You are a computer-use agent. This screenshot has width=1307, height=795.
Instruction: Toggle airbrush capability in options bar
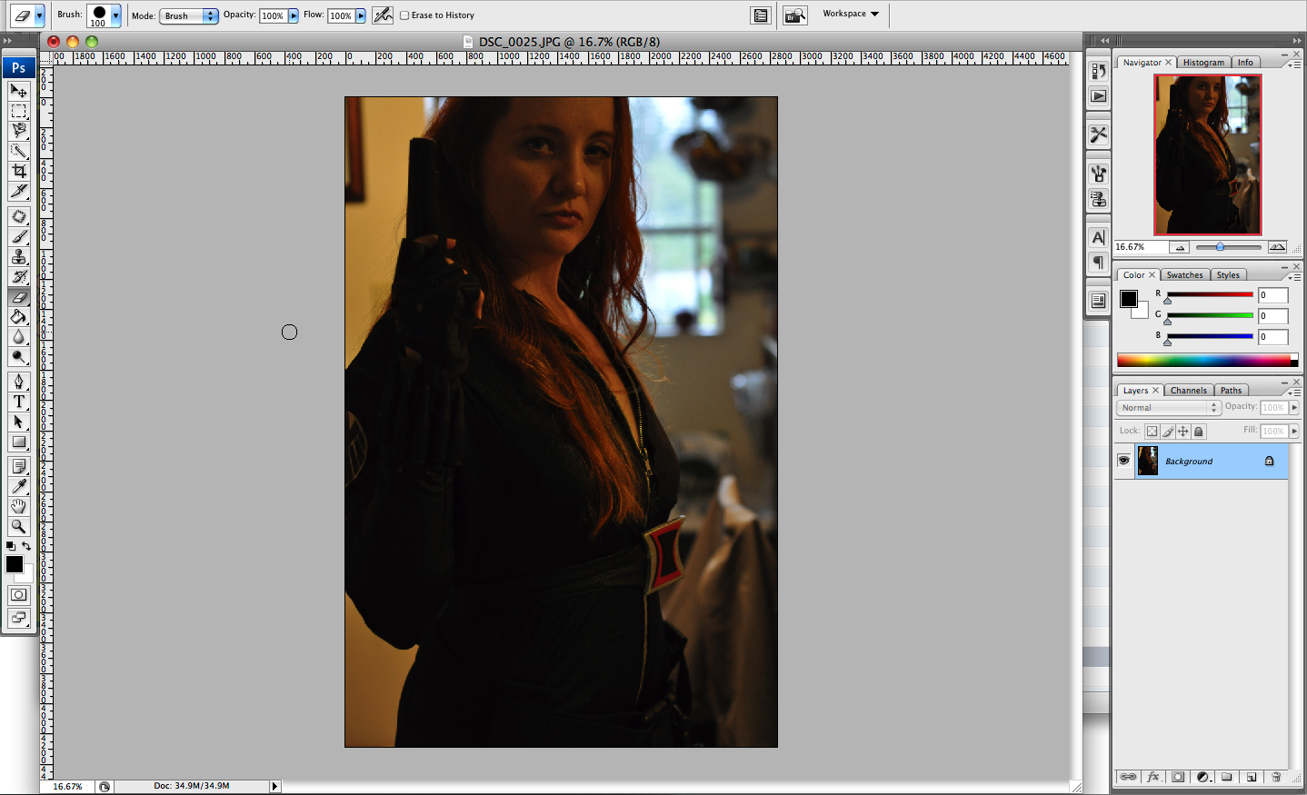383,15
